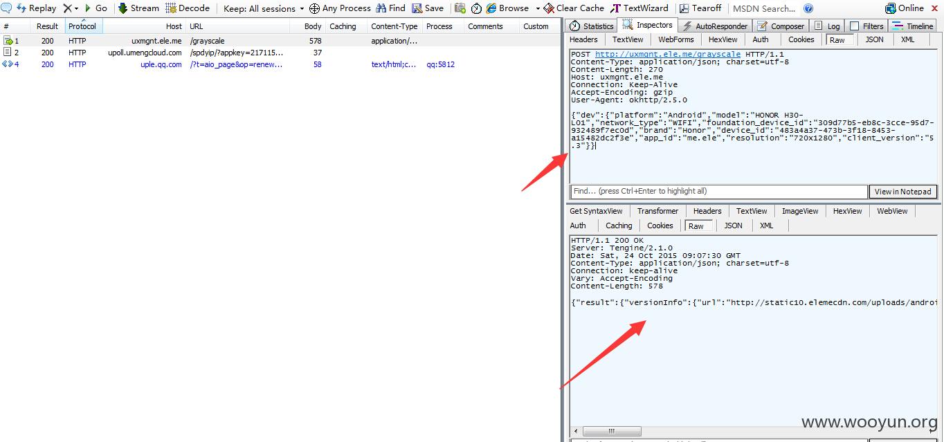Click the timer stopwatch icon
The width and height of the screenshot is (944, 442).
point(476,8)
